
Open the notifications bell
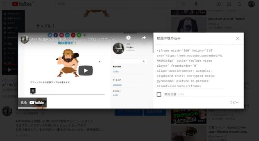pos(239,4)
